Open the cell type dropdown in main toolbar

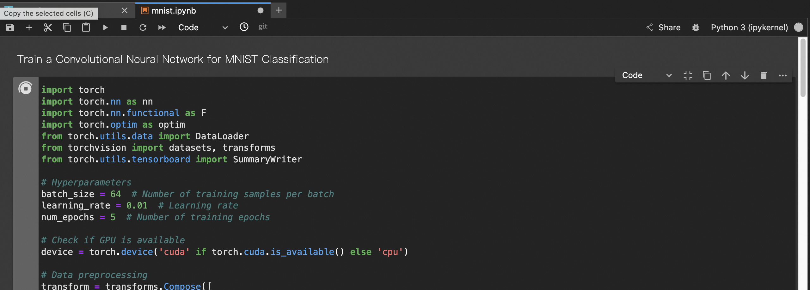point(203,28)
